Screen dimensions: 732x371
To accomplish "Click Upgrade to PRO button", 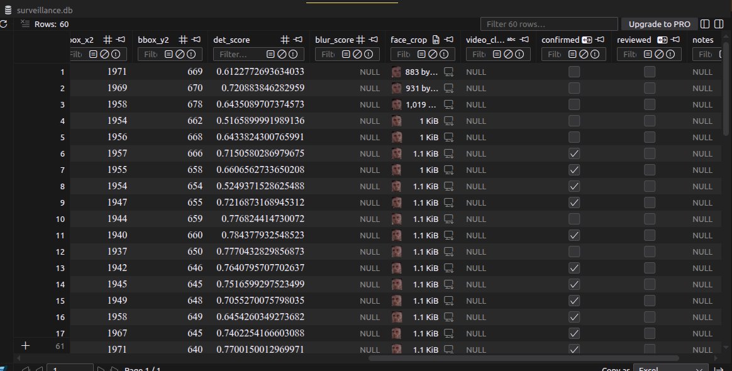I will point(659,24).
